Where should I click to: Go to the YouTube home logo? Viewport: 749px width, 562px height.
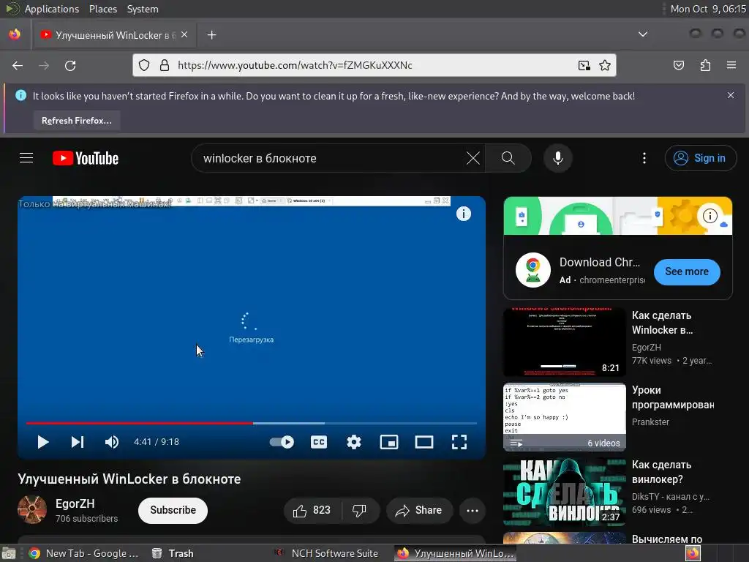[x=86, y=158]
